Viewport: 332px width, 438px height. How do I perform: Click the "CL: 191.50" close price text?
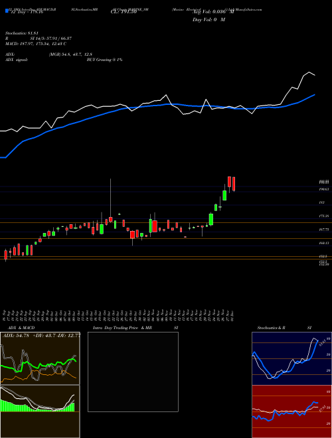[x=124, y=12]
